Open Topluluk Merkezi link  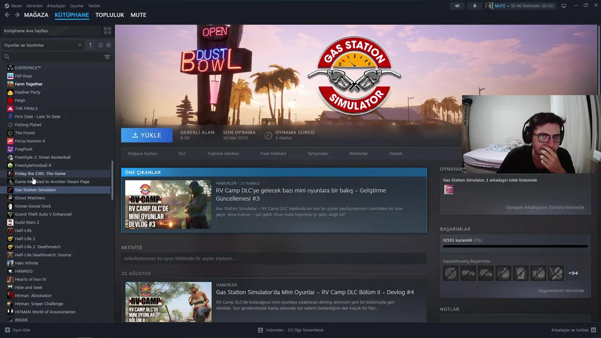coord(223,154)
